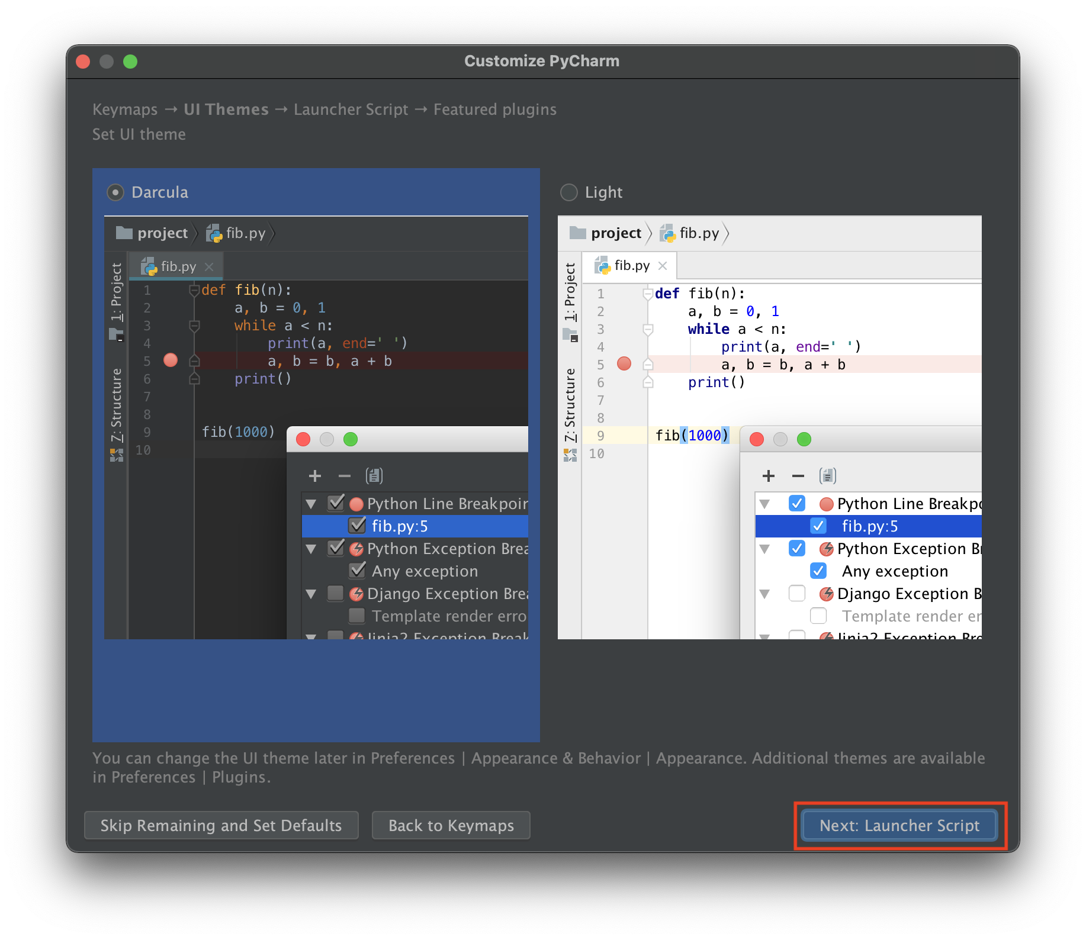Collapse Python Line Breakpoint node in Darcula preview
The image size is (1086, 940).
coord(311,504)
